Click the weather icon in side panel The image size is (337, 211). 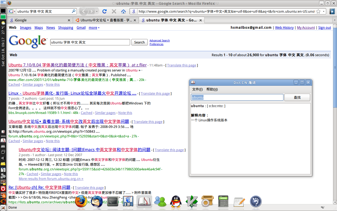click(3, 23)
